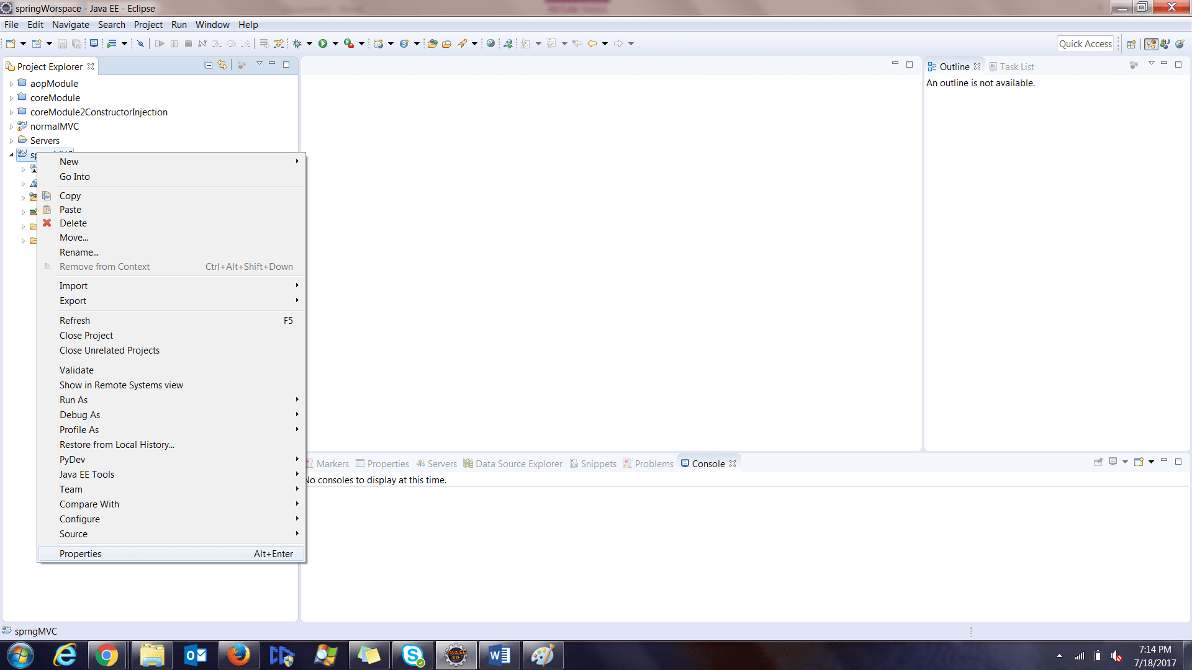Open Project Explorer View Menu triangle

pyautogui.click(x=260, y=64)
